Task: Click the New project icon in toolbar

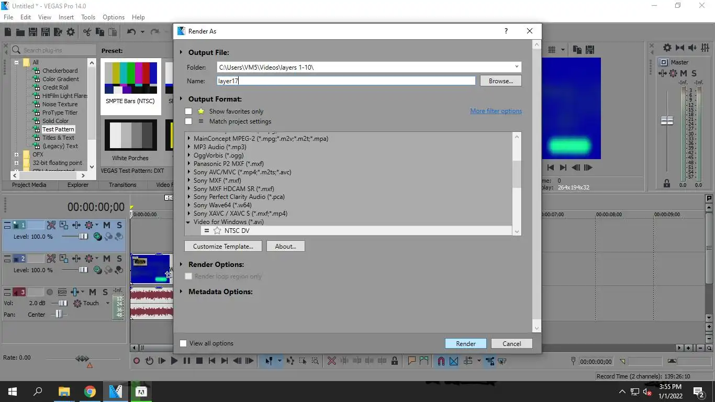Action: (8, 32)
